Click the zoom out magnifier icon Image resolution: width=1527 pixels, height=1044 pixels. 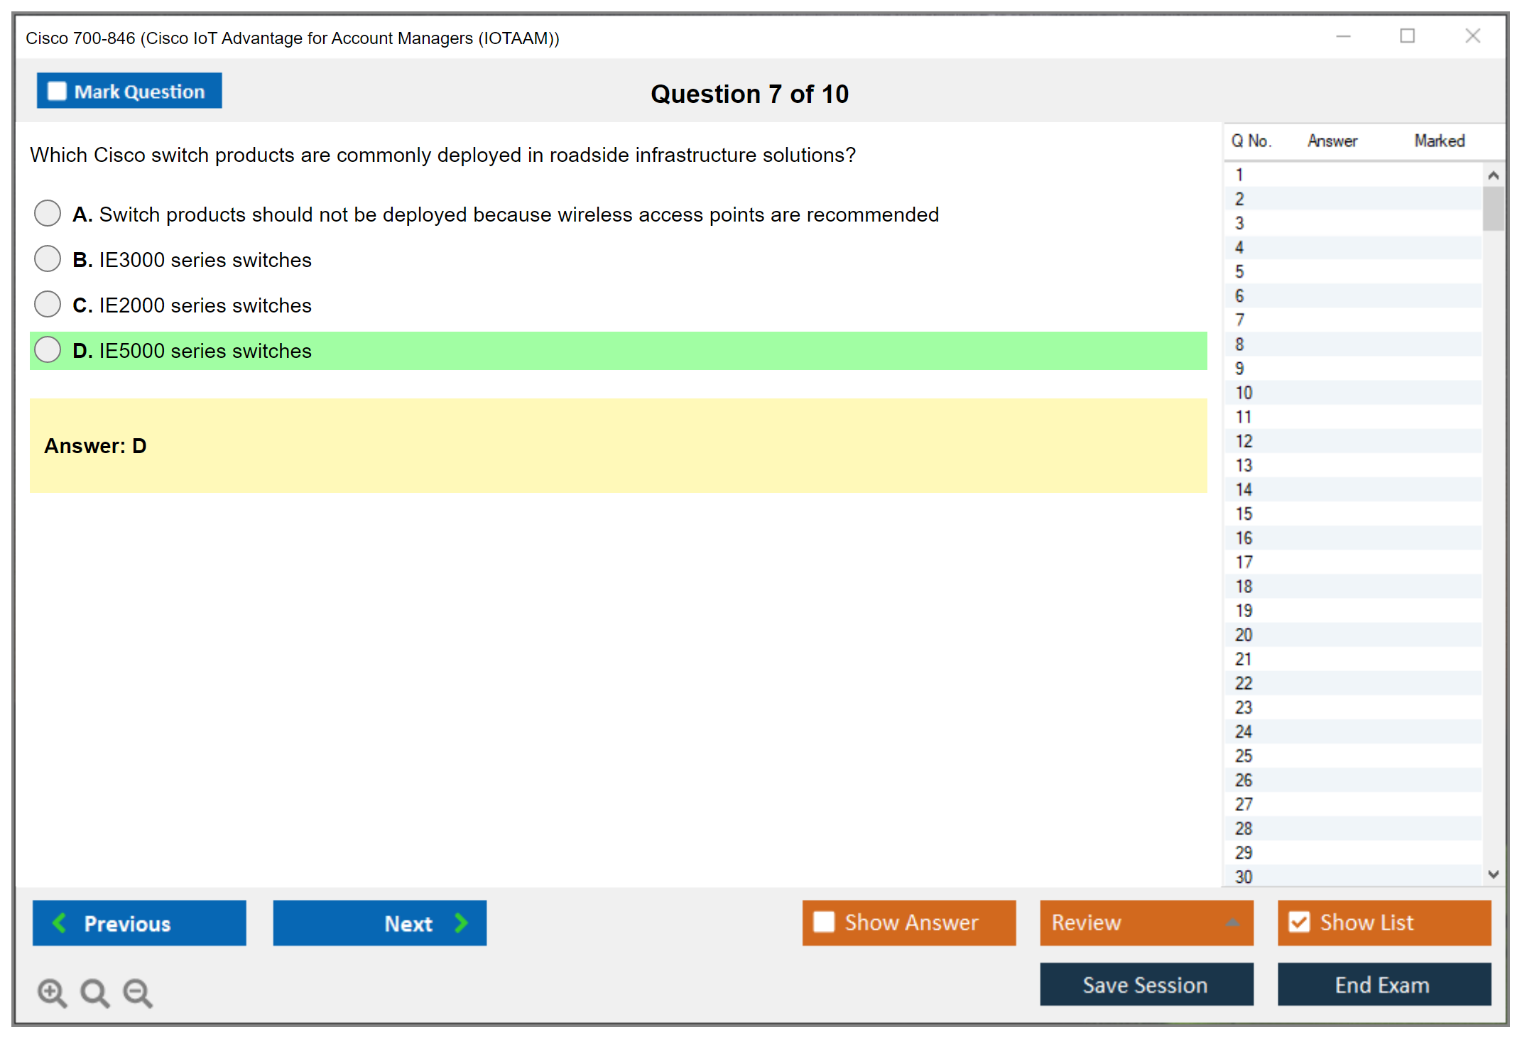(137, 992)
